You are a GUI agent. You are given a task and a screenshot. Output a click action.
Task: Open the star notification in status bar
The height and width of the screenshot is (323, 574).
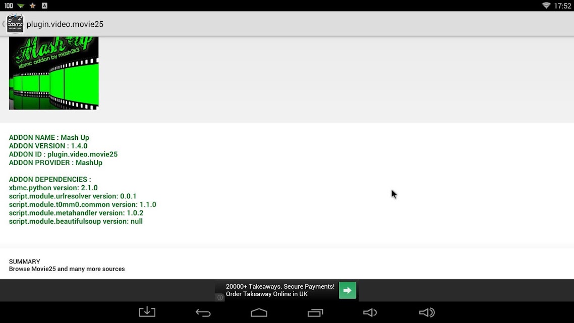point(33,6)
